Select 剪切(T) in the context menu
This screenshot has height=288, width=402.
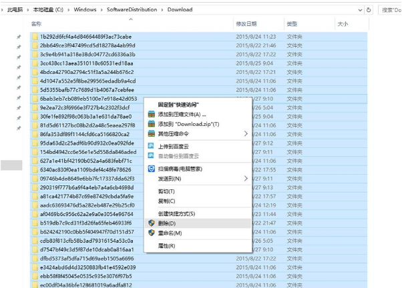[167, 191]
